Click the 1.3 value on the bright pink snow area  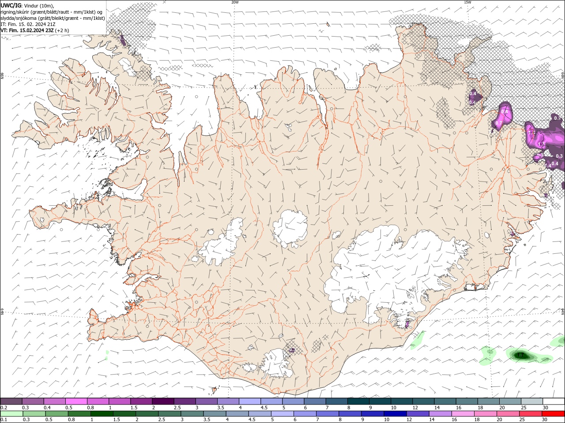(541, 144)
